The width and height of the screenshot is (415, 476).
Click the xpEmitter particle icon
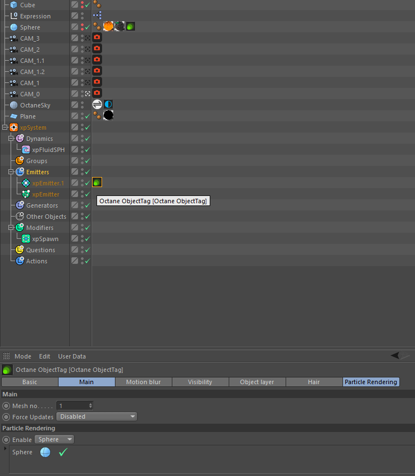pyautogui.click(x=26, y=194)
